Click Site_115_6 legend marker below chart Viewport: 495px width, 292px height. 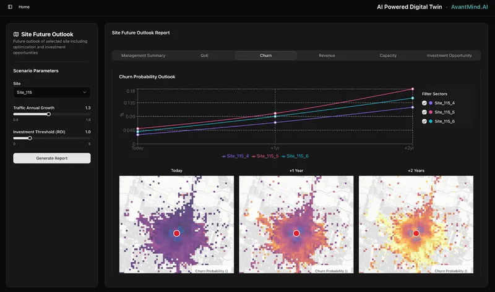[x=283, y=156]
